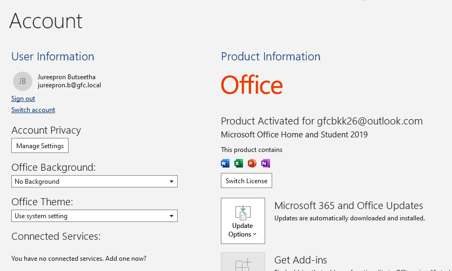Click the Switch account link
Viewport: 452px width, 271px height.
tap(33, 110)
